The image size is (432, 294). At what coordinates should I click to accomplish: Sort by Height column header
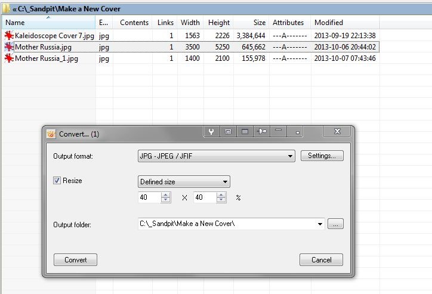pyautogui.click(x=219, y=22)
